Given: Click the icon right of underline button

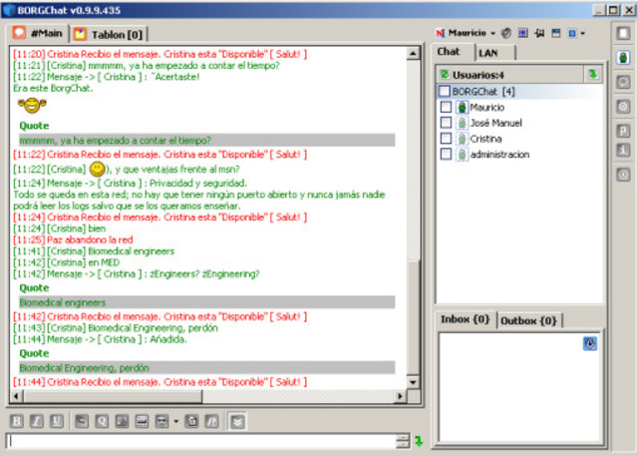Looking at the screenshot, I should 82,421.
